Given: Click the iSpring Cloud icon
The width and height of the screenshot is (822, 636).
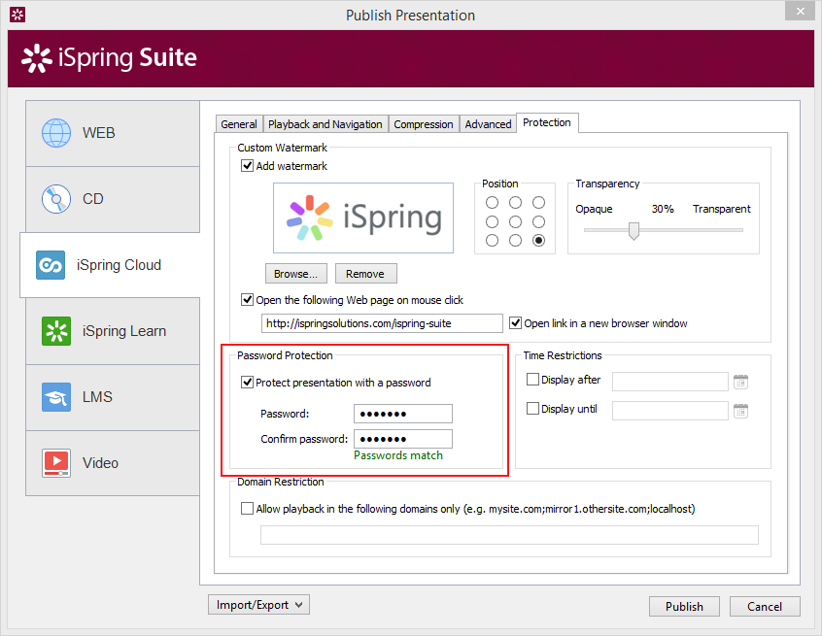Looking at the screenshot, I should [51, 265].
